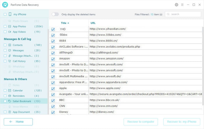Click Recover to computer button
The width and height of the screenshot is (204, 129).
click(x=141, y=122)
